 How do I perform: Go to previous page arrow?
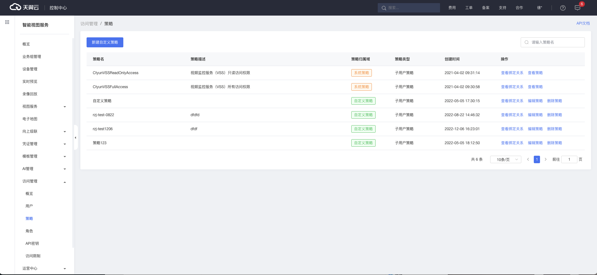click(x=528, y=159)
